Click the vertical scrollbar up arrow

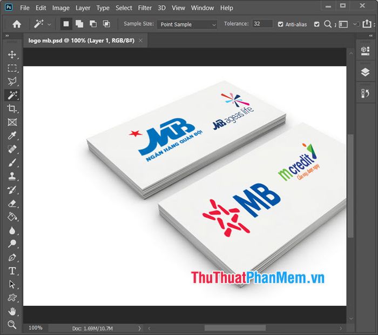point(351,53)
